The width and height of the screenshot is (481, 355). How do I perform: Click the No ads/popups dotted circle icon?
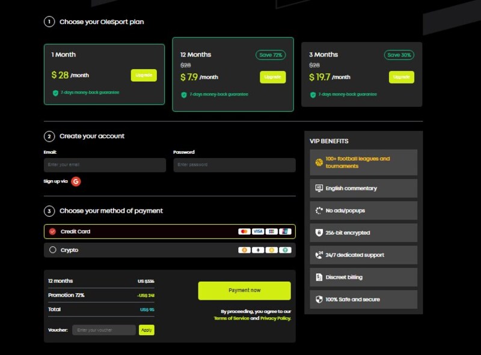pos(319,210)
